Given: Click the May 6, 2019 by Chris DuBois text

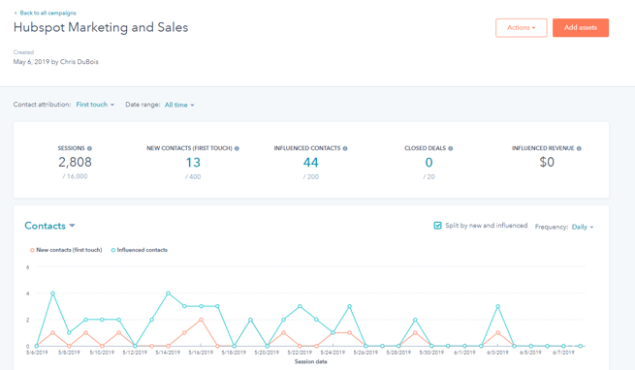Looking at the screenshot, I should click(56, 62).
